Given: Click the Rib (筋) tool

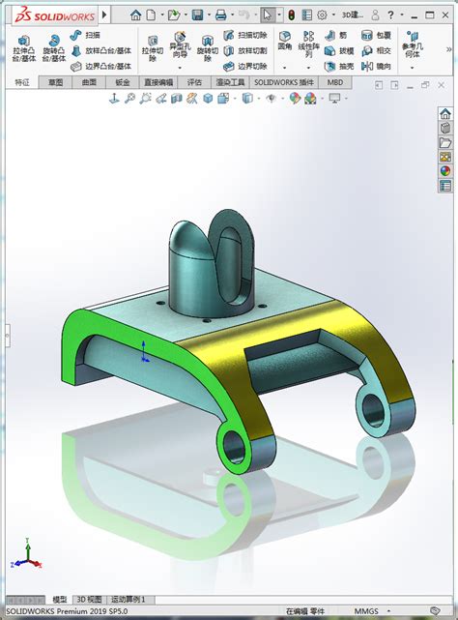Looking at the screenshot, I should [x=336, y=35].
